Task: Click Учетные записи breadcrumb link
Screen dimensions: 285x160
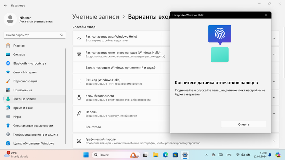Action: (96, 17)
